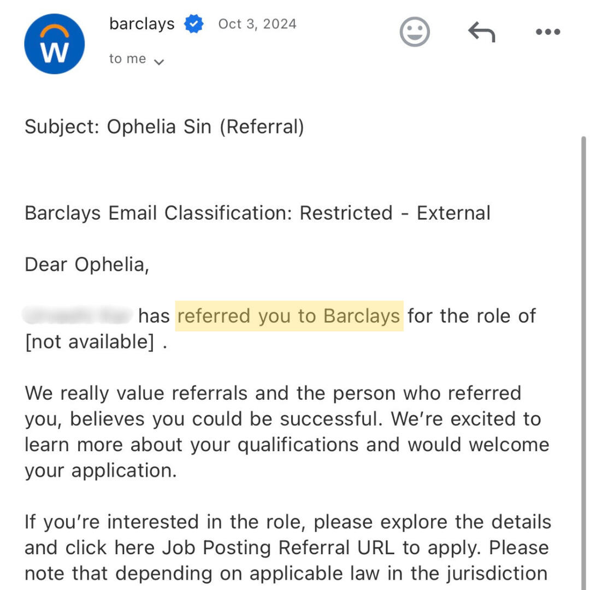Viewport: 590px width, 590px height.
Task: Click the subject line "Ophelia Sin (Referral)"
Action: [205, 127]
